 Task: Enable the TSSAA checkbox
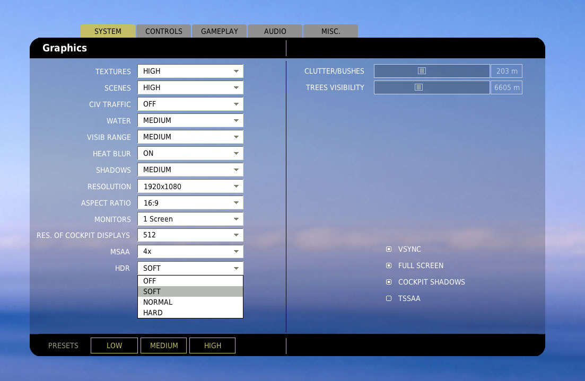click(x=389, y=298)
